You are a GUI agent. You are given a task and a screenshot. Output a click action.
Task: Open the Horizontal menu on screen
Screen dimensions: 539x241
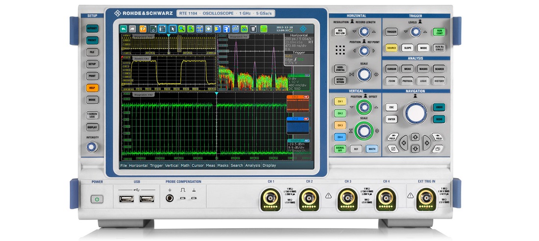pyautogui.click(x=138, y=166)
